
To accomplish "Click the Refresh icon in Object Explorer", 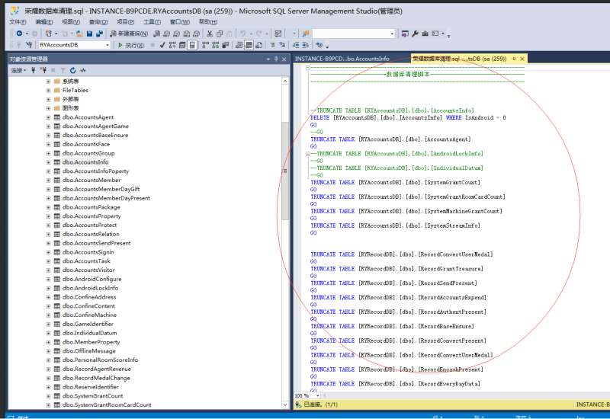I will pos(72,70).
